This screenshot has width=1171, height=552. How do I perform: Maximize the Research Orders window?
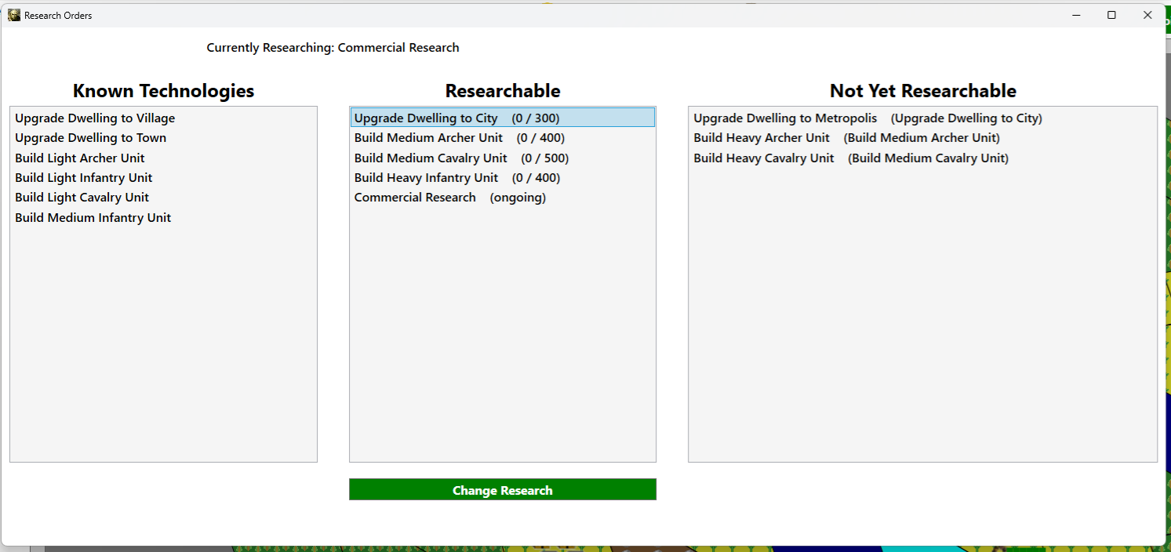(1111, 15)
